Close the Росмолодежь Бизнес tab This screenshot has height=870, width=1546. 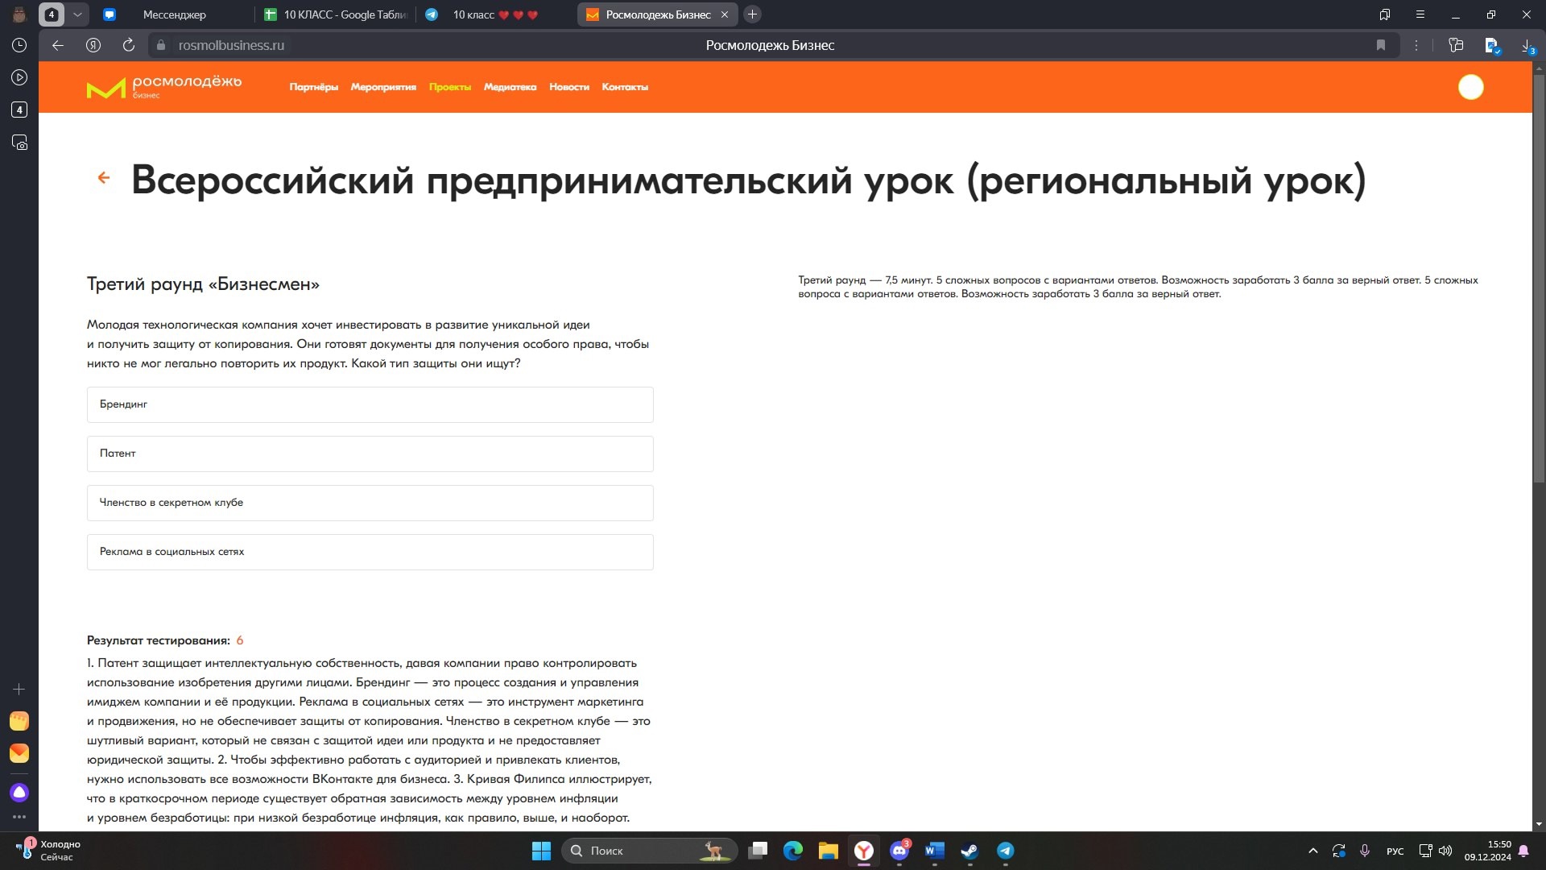[724, 14]
